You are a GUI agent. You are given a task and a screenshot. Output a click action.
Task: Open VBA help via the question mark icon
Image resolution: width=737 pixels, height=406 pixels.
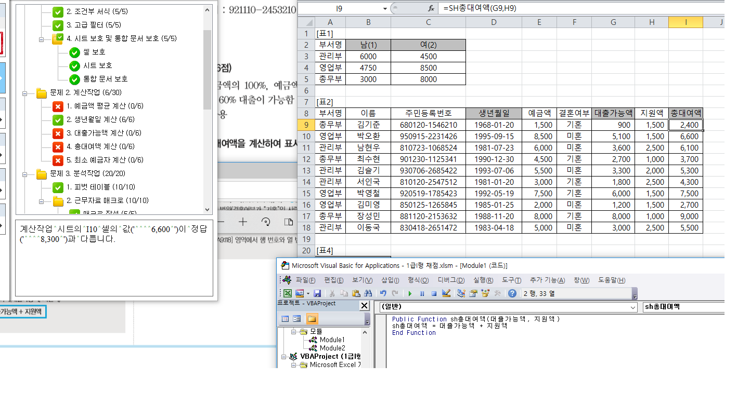click(512, 293)
